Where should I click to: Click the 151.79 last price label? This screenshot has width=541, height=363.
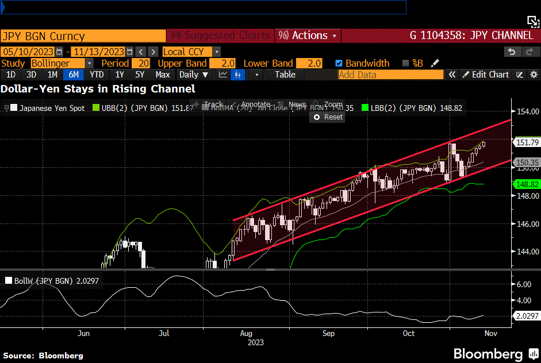point(527,142)
